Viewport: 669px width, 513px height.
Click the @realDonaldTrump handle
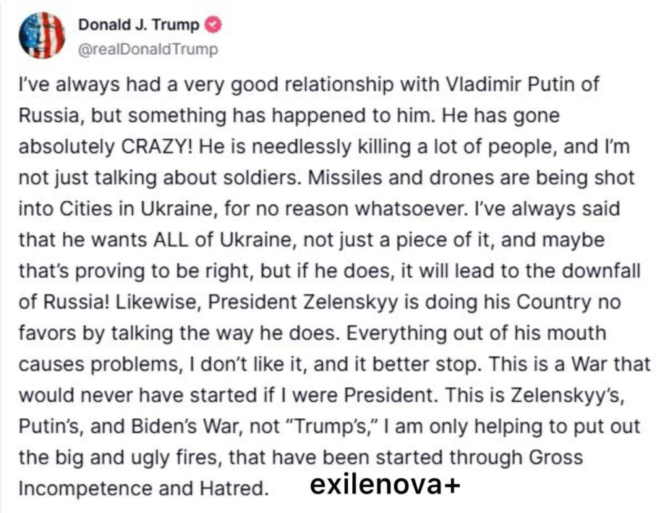click(148, 50)
